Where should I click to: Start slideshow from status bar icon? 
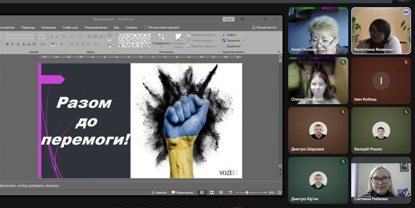click(x=230, y=193)
